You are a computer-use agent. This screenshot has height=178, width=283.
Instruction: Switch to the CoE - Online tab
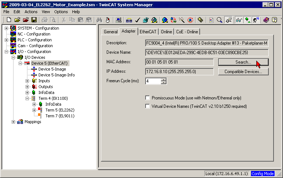click(x=187, y=32)
